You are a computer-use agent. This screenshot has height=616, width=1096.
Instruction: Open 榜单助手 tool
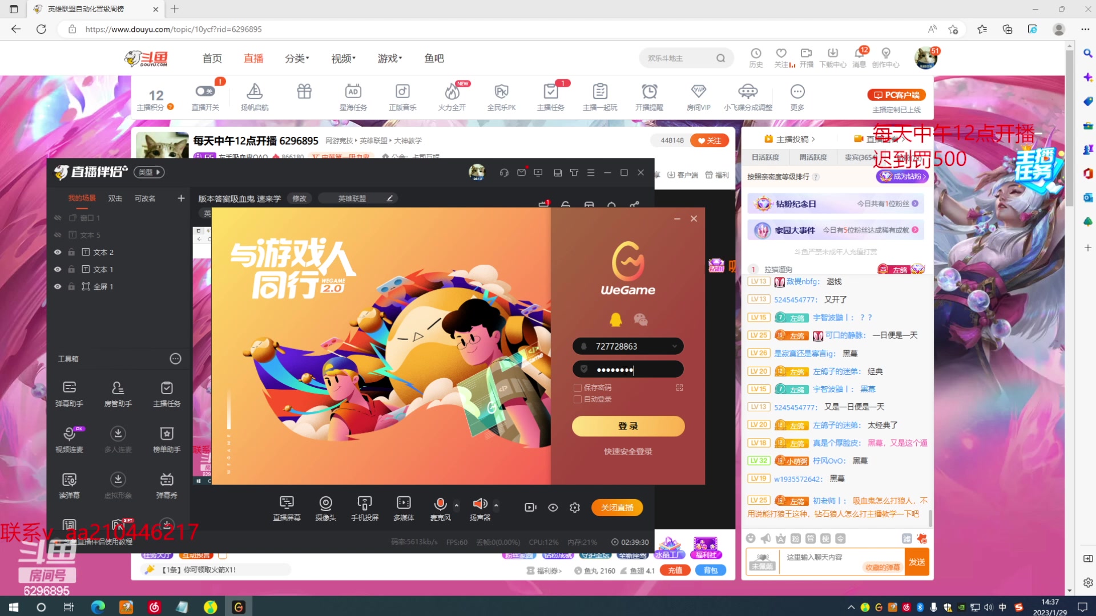[167, 439]
